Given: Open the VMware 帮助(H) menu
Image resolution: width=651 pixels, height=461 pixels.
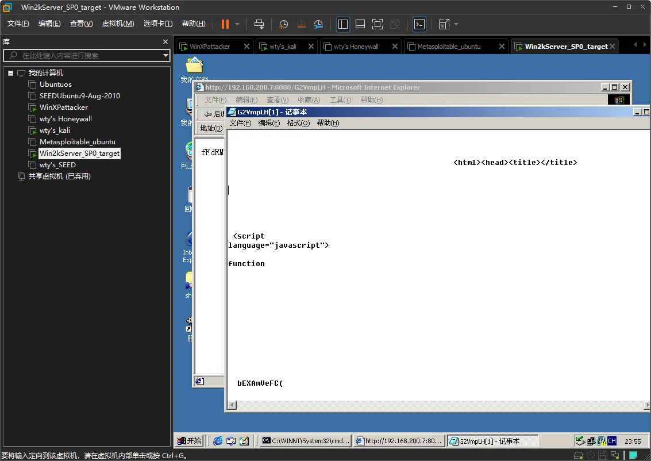Looking at the screenshot, I should click(x=194, y=24).
